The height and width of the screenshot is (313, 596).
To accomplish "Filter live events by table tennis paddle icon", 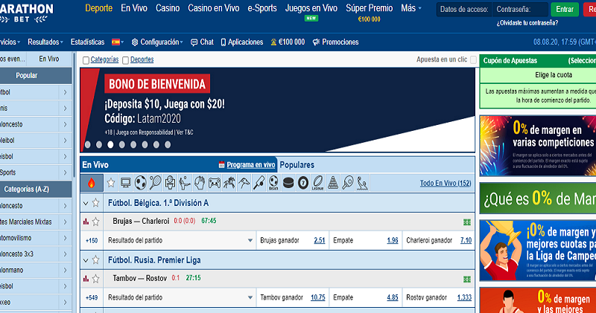I will click(348, 183).
